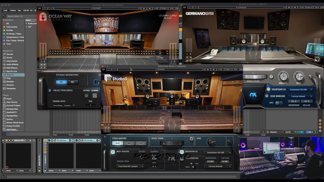Open Max for Live category
The width and height of the screenshot is (324, 182).
[12, 71]
